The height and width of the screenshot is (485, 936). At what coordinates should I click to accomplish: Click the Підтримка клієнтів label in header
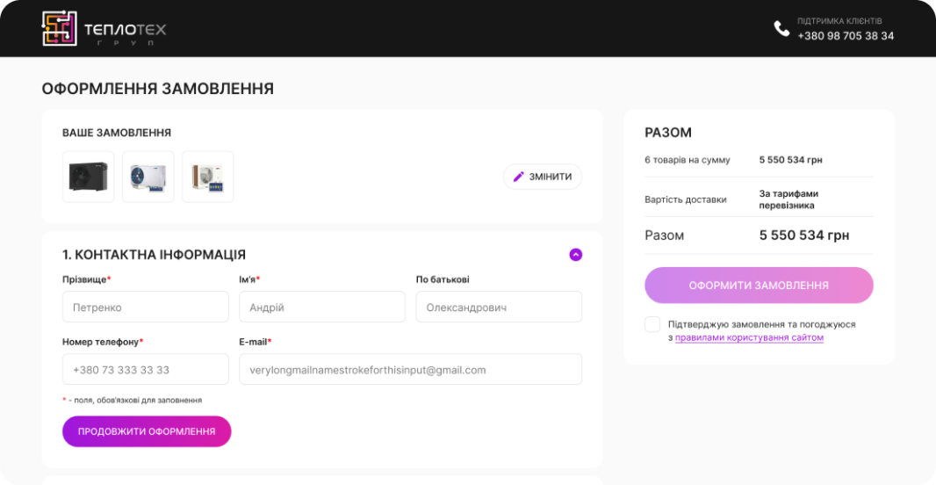coord(845,20)
